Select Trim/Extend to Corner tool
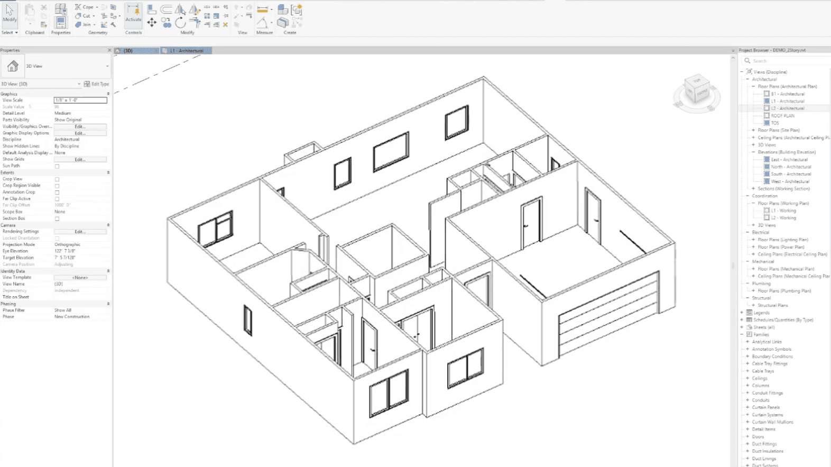 [195, 22]
